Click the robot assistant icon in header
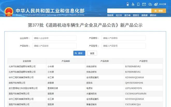171x107 pixels. tap(127, 4)
